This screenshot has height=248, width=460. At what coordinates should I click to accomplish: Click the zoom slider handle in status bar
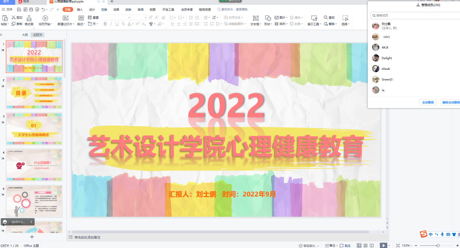point(437,246)
